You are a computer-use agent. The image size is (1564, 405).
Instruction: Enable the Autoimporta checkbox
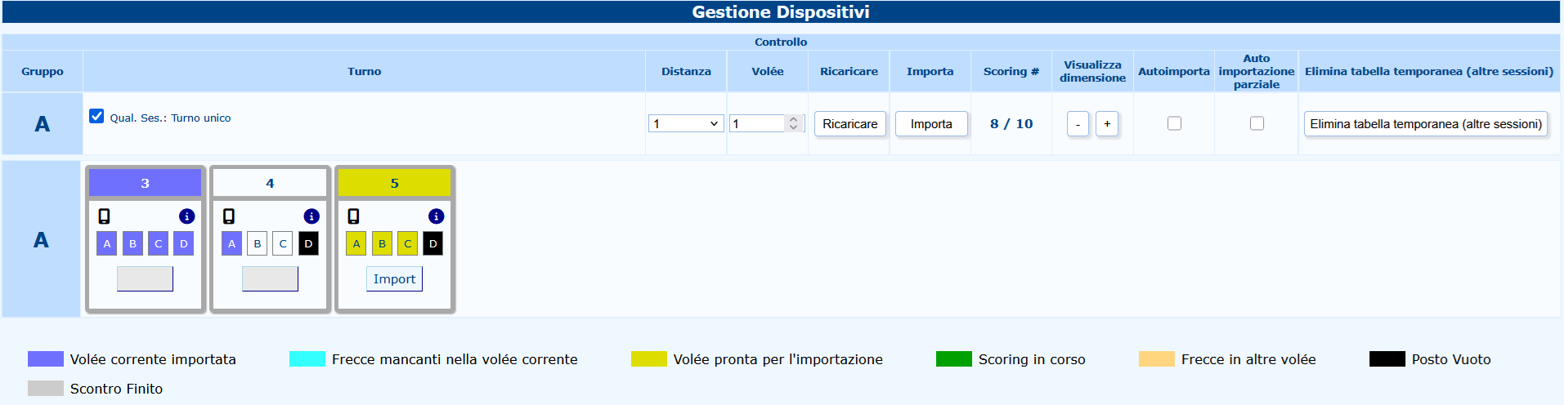coord(1174,123)
